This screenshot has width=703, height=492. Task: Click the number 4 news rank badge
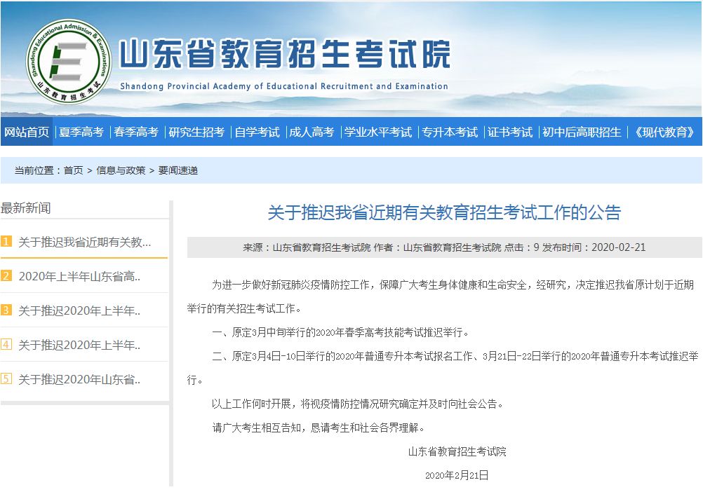(x=6, y=345)
